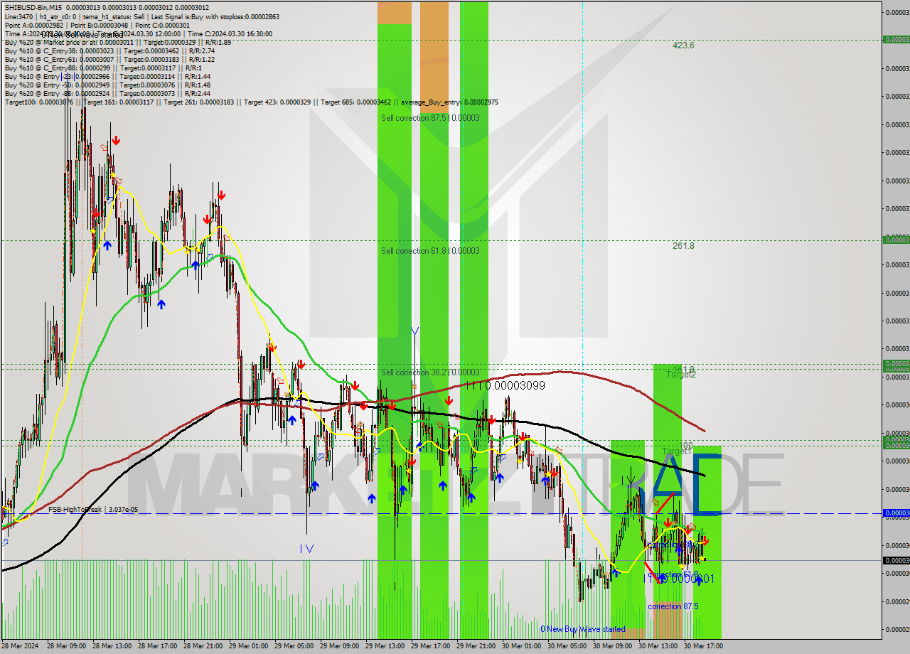Click the Target1 label
Viewport: 910px width, 654px height.
click(x=677, y=451)
